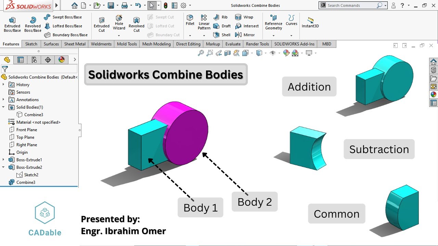Open File Properties icon
Viewport: 438px width, 246px height.
tap(175, 5)
